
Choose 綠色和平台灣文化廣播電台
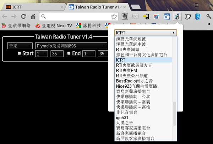click(143, 55)
